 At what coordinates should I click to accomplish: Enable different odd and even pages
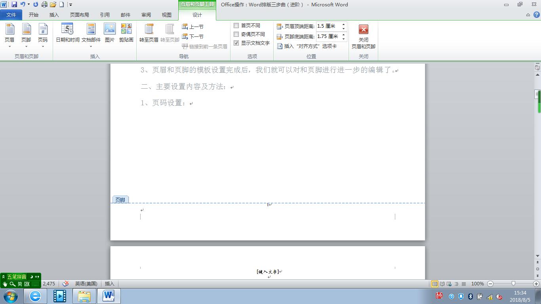pos(236,34)
